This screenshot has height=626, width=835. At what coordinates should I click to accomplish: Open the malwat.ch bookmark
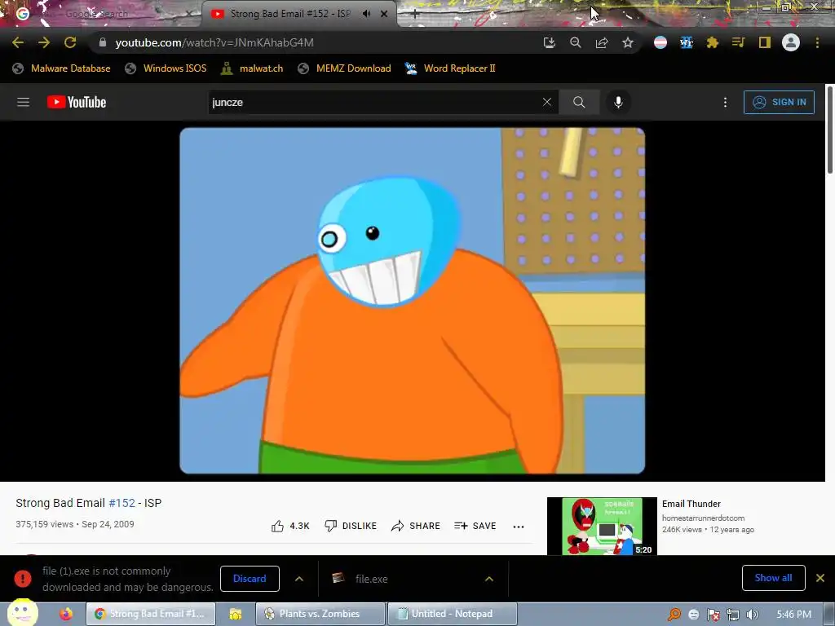253,68
